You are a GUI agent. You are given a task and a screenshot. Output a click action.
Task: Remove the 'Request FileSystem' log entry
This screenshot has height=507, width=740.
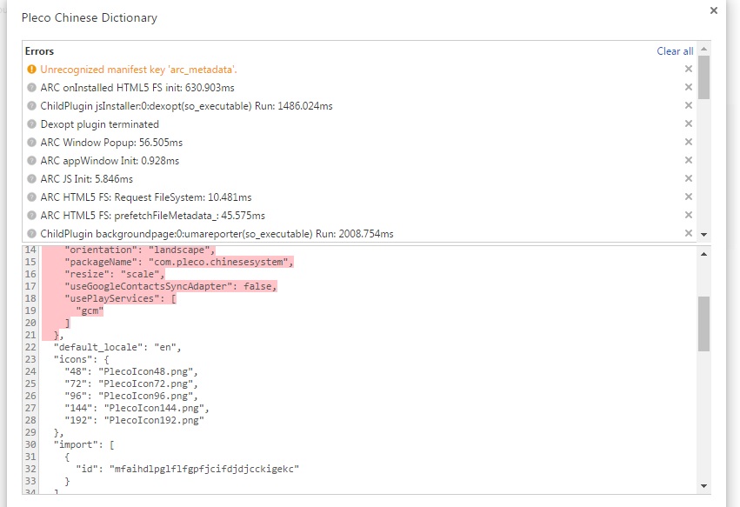point(689,197)
